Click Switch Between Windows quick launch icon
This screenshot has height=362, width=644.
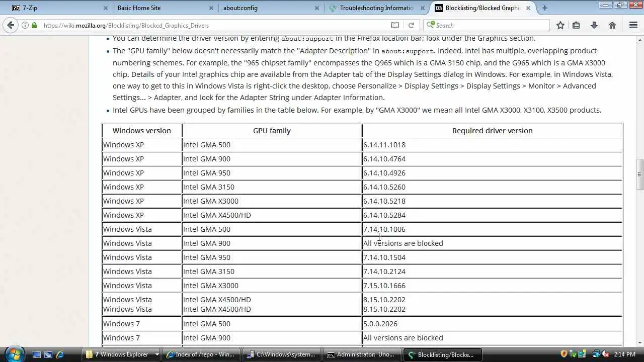coord(48,354)
